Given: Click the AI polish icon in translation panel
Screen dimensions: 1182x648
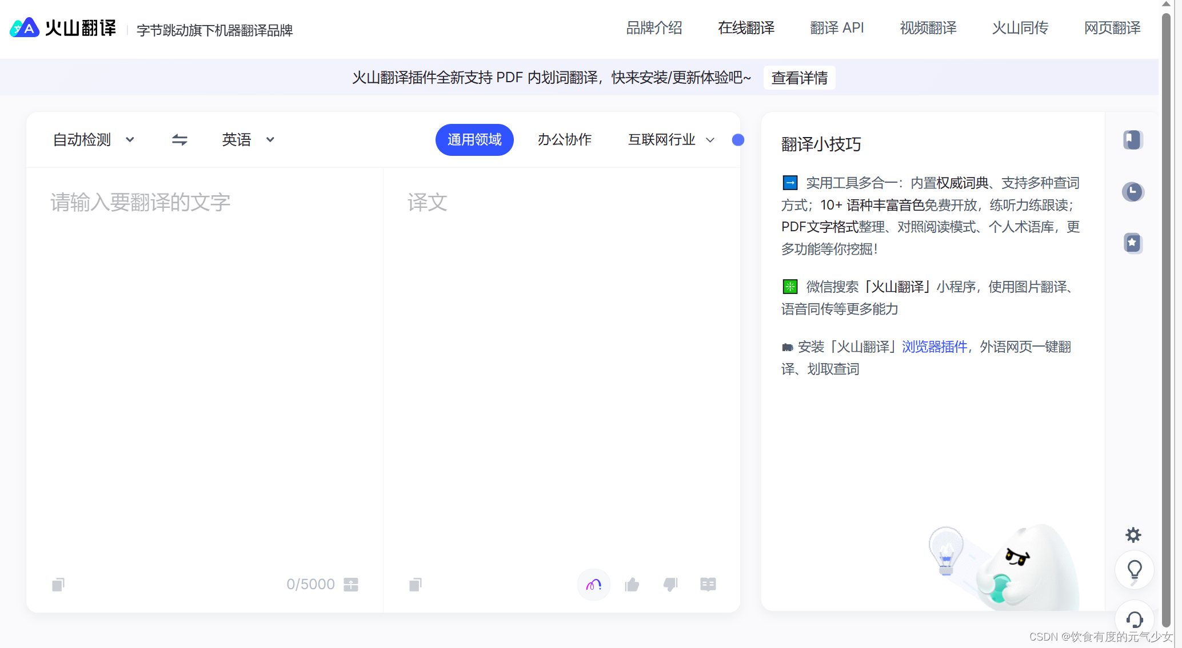Looking at the screenshot, I should 593,584.
